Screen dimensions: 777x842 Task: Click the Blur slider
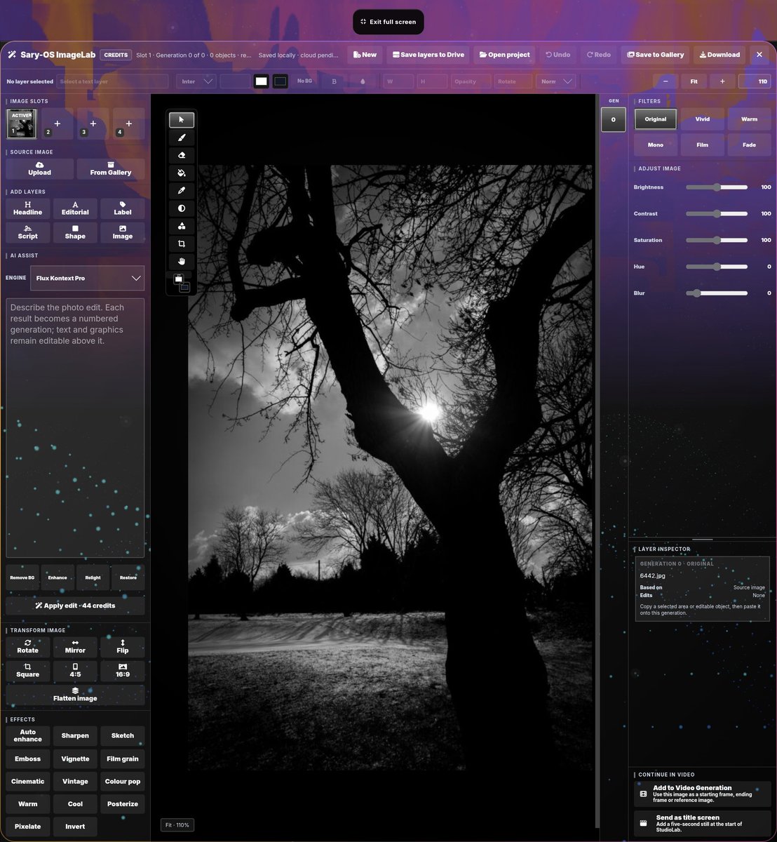pyautogui.click(x=717, y=293)
